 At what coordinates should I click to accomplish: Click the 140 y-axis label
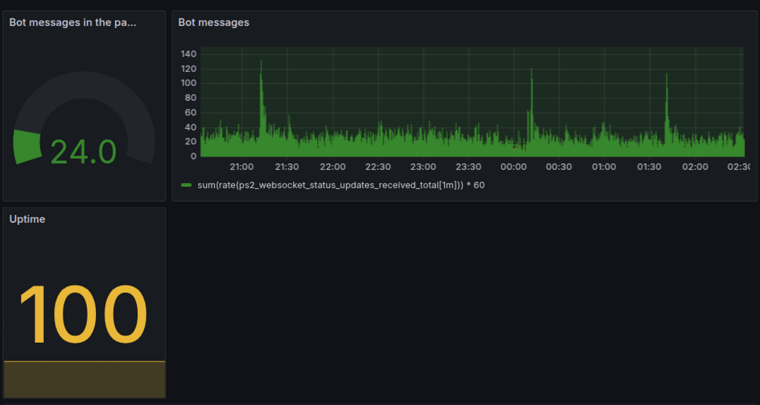click(x=189, y=54)
